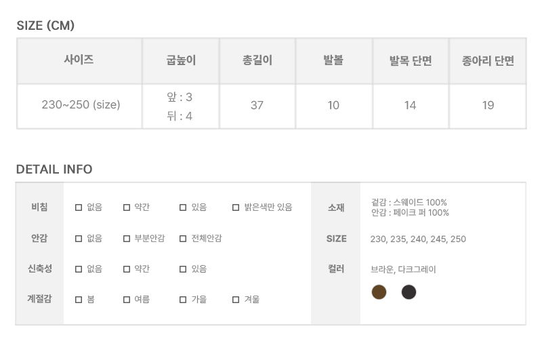Pick the brown color swatch
Viewport: 542px width, 358px height.
(x=379, y=292)
